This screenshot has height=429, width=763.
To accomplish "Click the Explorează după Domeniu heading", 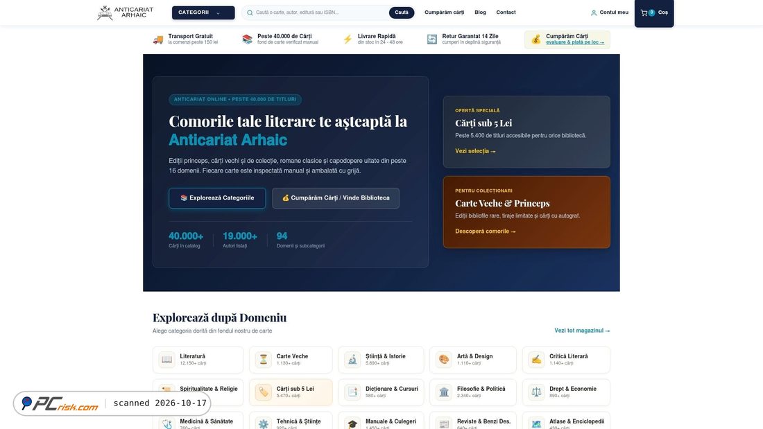I will click(x=219, y=317).
